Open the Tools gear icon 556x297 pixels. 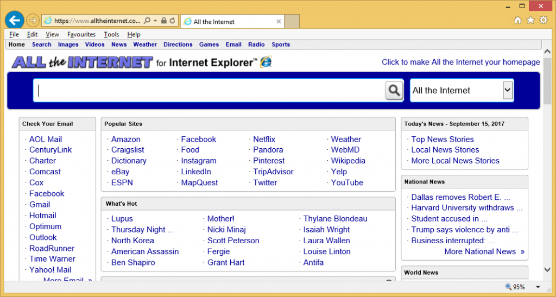click(x=543, y=21)
